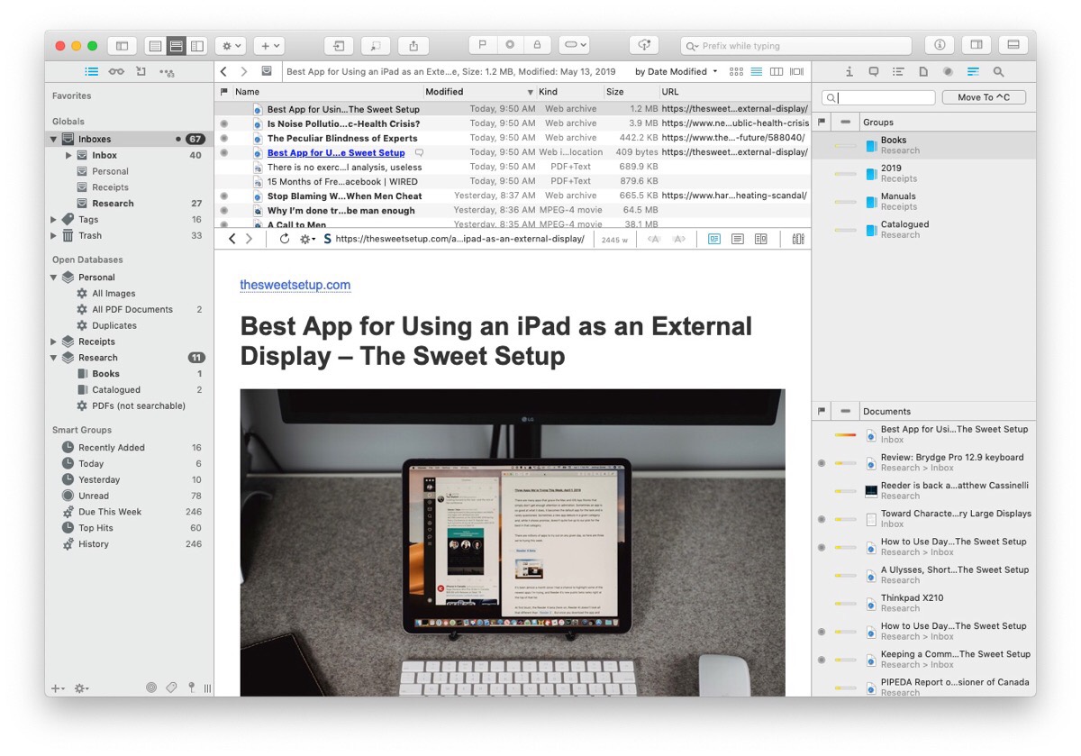
Task: Click the Move To ^C button
Action: [x=984, y=97]
